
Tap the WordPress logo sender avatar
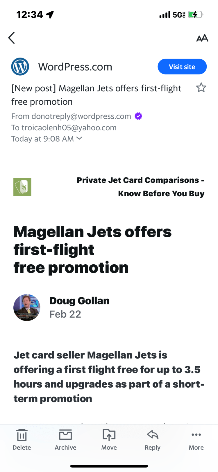tap(20, 67)
